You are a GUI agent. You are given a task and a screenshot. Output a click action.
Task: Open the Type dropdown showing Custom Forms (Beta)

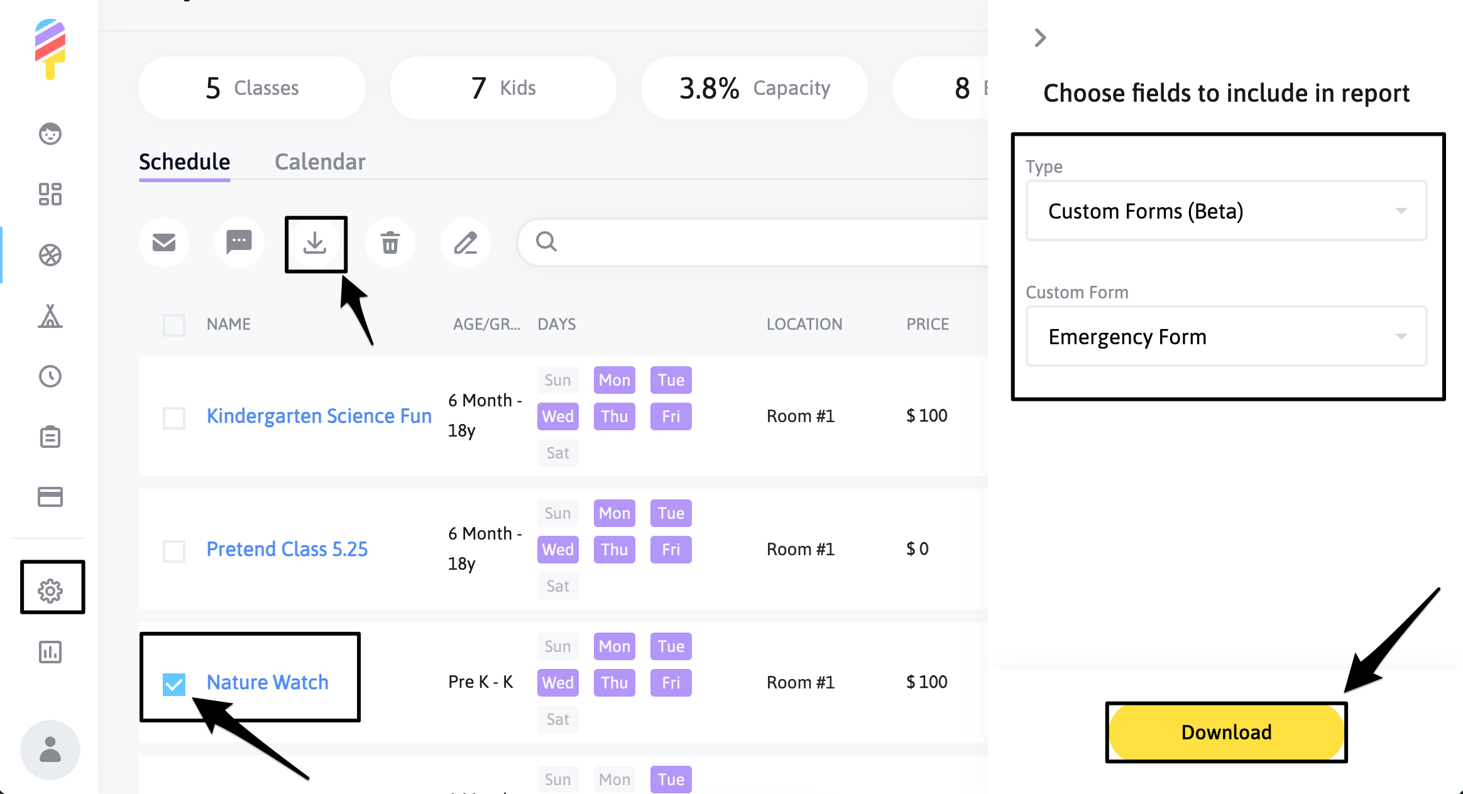click(1225, 211)
